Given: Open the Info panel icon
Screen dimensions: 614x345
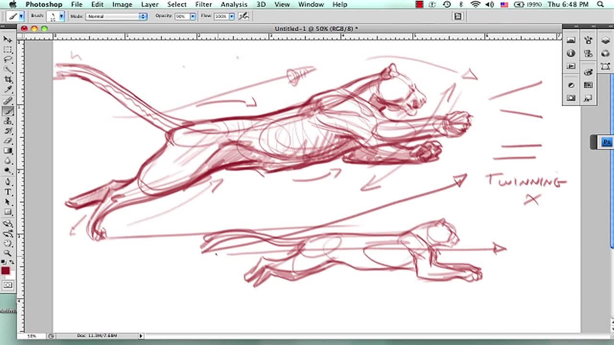Looking at the screenshot, I should tap(571, 53).
